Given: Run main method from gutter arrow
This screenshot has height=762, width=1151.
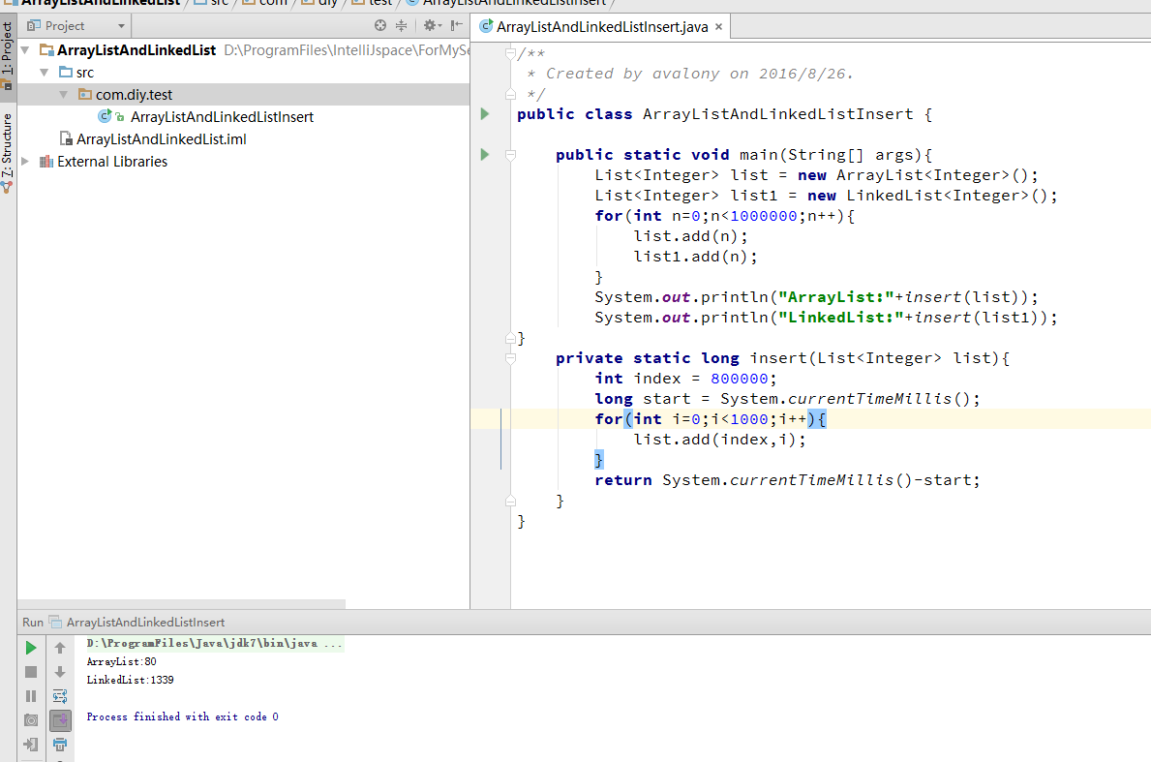Looking at the screenshot, I should click(x=485, y=155).
